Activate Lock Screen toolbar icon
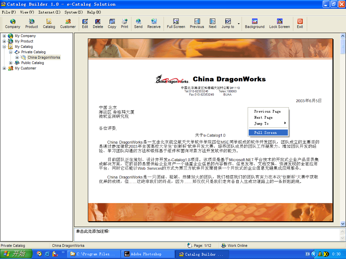The width and height of the screenshot is (346, 259). tap(279, 24)
